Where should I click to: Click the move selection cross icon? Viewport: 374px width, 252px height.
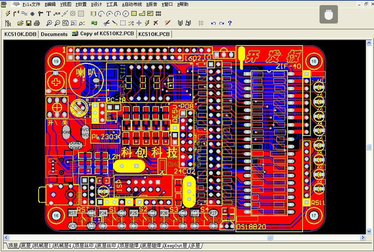pyautogui.click(x=139, y=23)
